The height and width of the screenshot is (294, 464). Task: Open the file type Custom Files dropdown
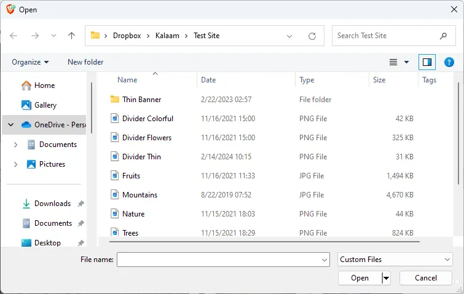tap(395, 260)
